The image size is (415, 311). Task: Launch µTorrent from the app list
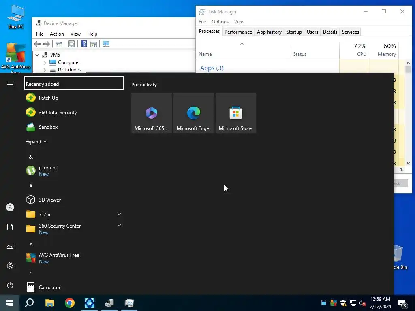tap(74, 170)
